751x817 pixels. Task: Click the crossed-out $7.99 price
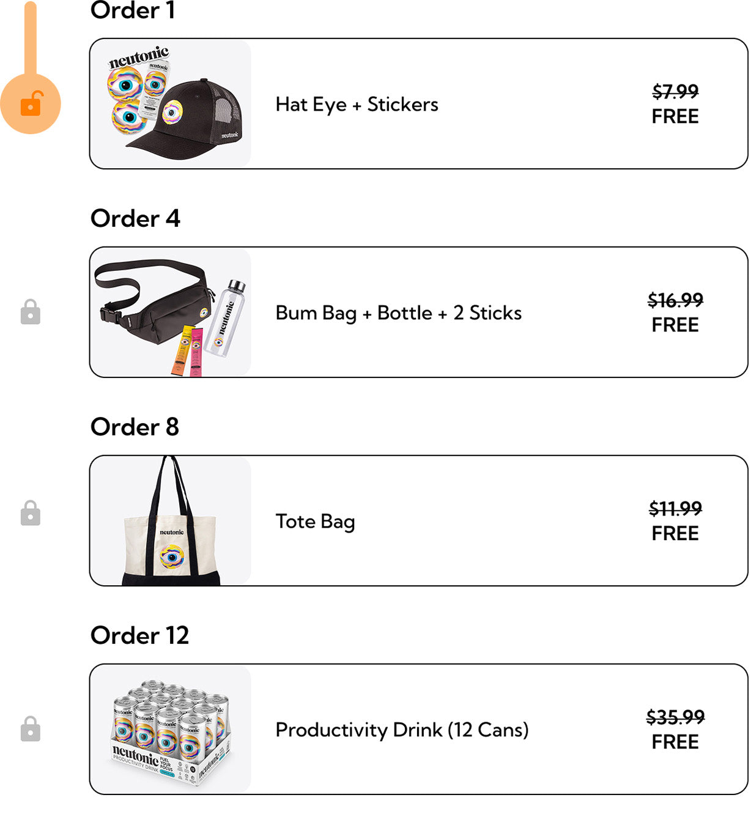(x=675, y=92)
